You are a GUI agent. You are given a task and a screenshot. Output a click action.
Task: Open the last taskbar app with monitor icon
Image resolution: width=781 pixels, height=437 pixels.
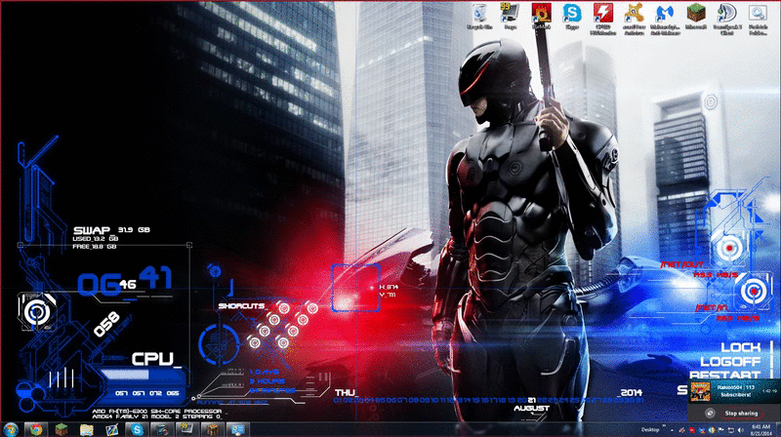pyautogui.click(x=237, y=429)
